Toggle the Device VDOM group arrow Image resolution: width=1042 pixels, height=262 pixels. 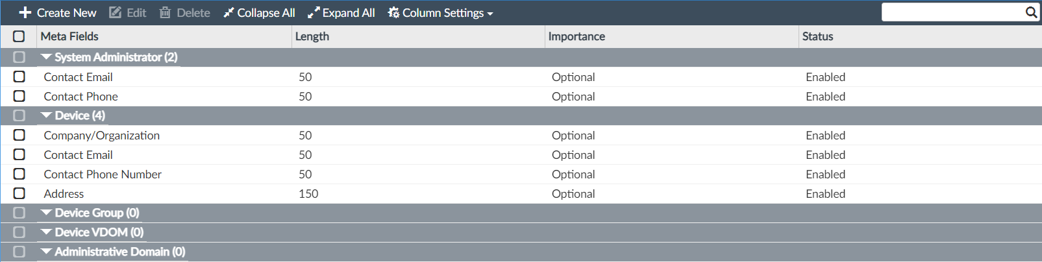click(x=46, y=232)
